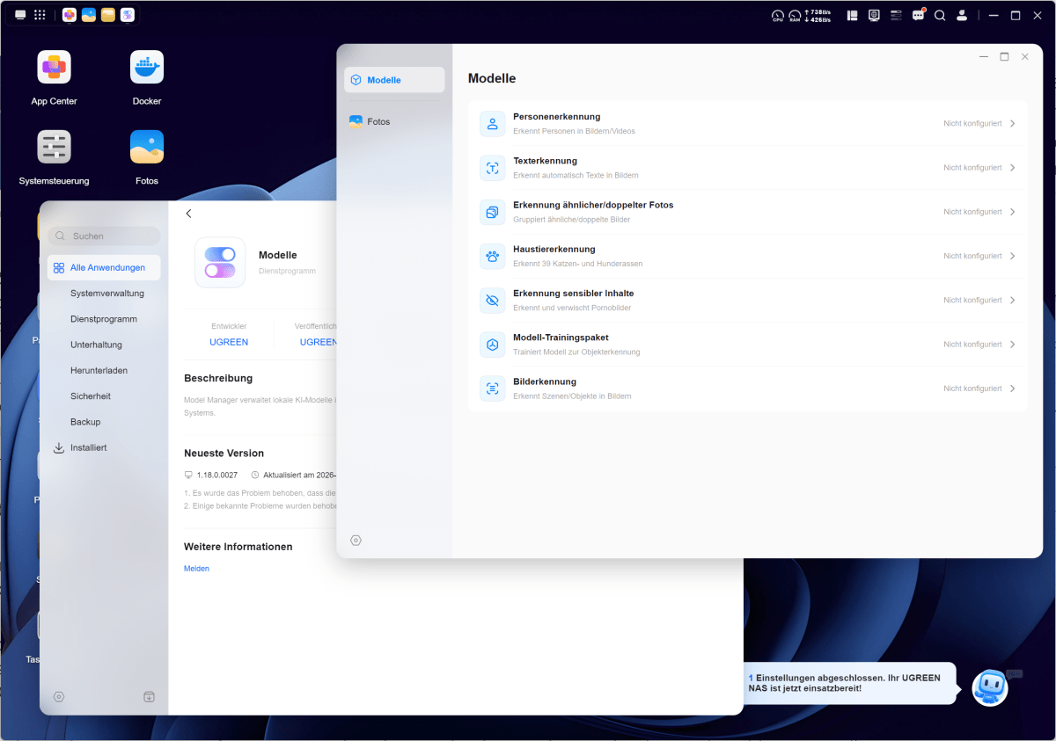Click the sensitive content crossed-eye icon

(x=493, y=301)
